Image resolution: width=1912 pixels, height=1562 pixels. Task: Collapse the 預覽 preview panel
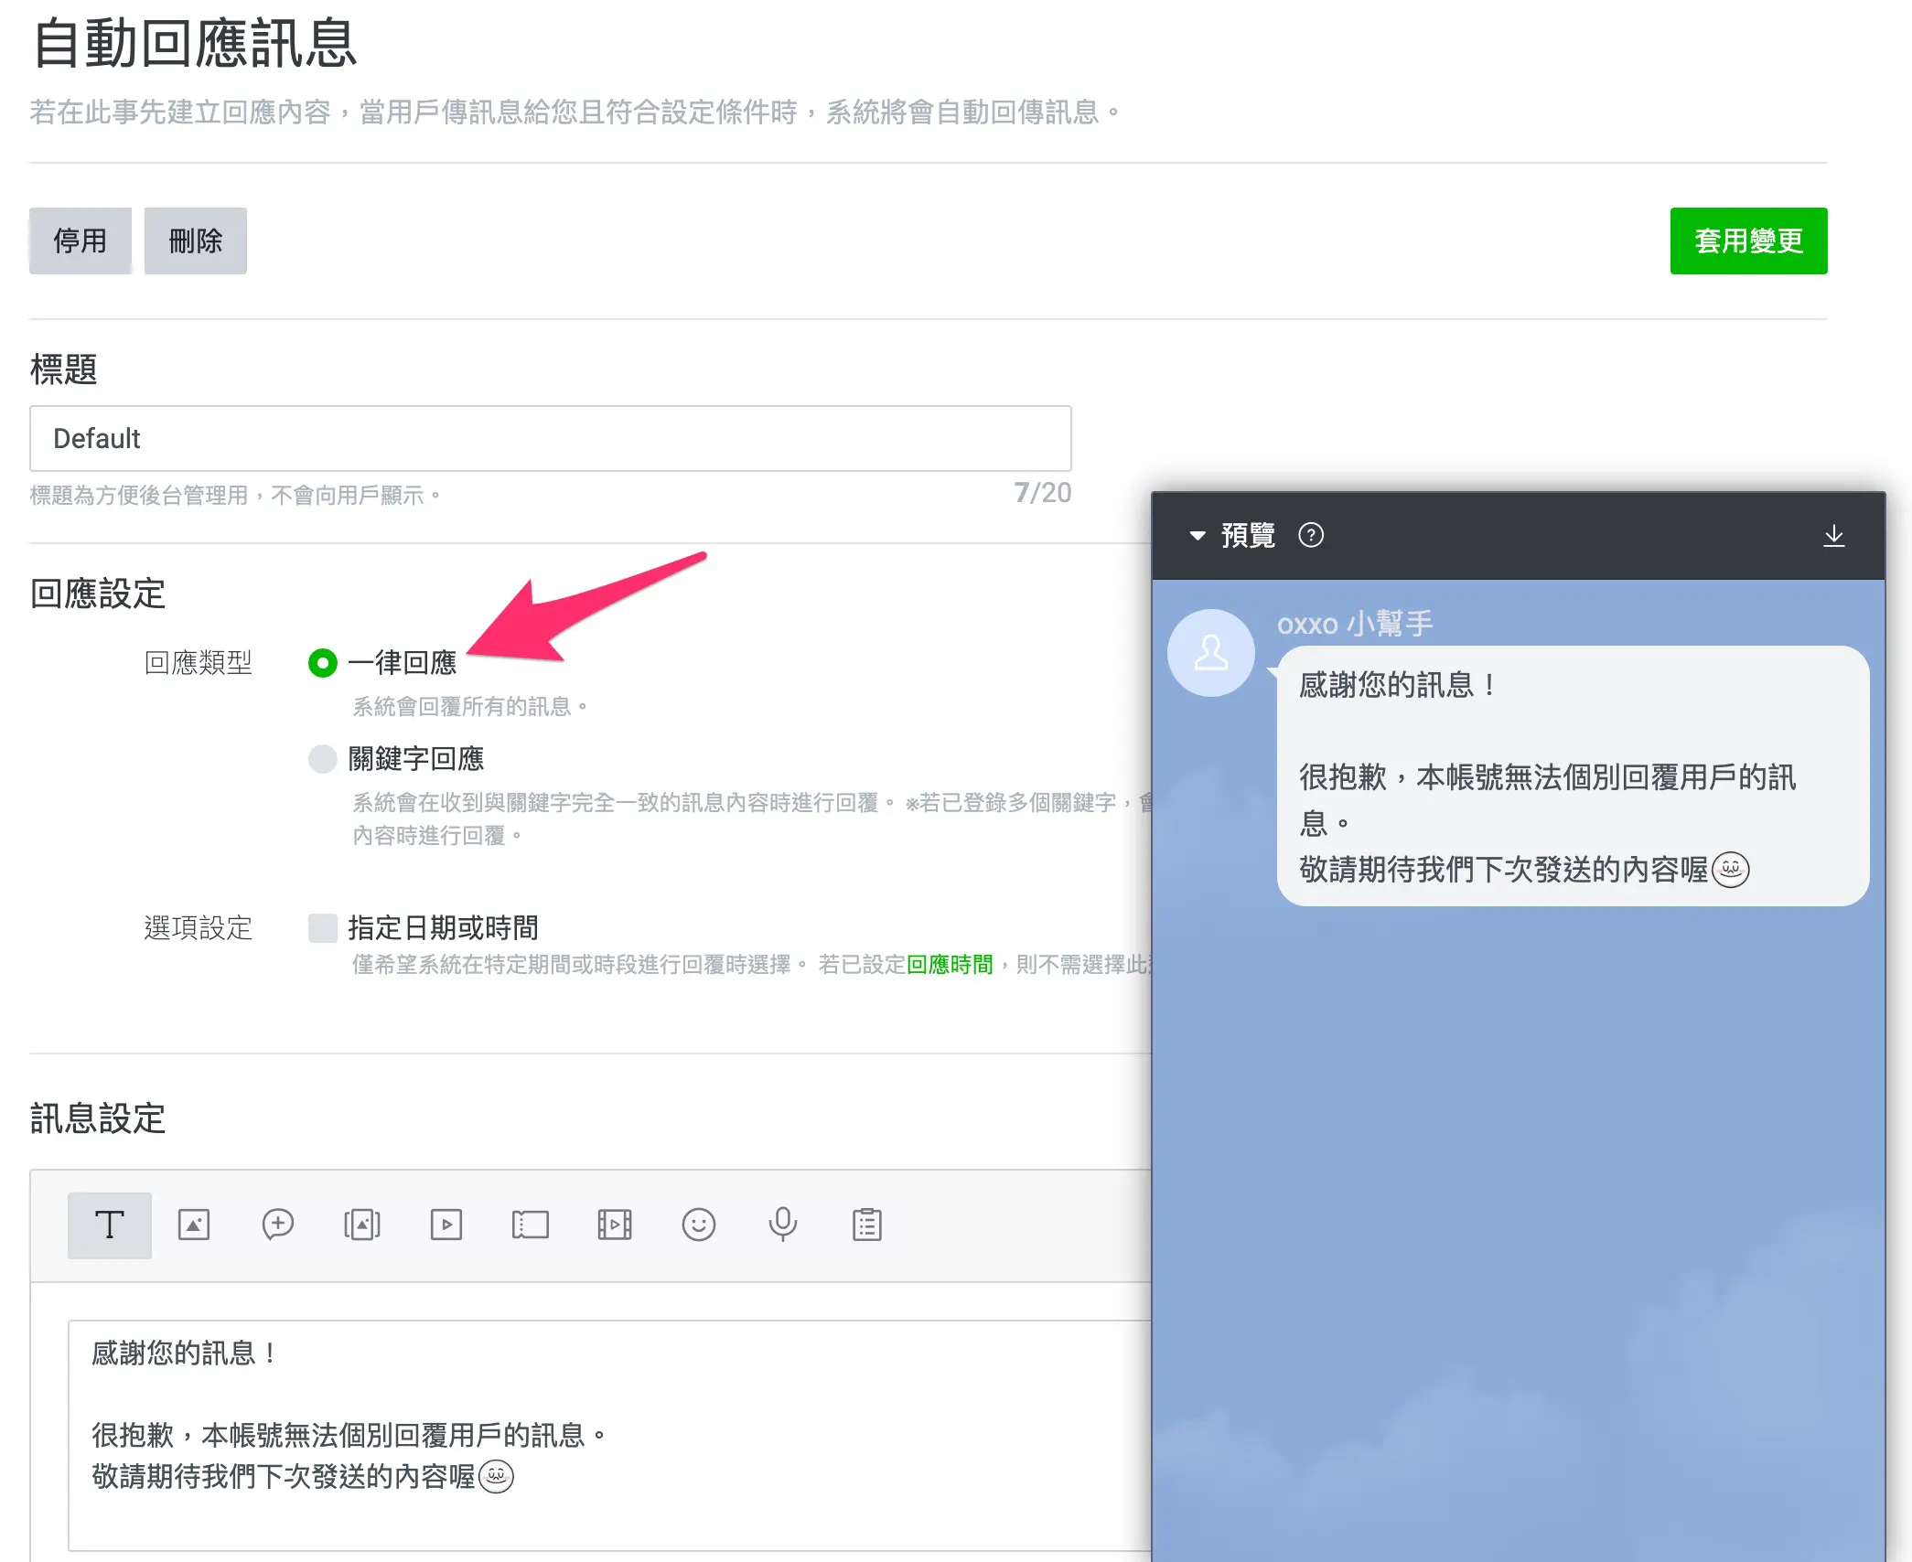pyautogui.click(x=1198, y=537)
